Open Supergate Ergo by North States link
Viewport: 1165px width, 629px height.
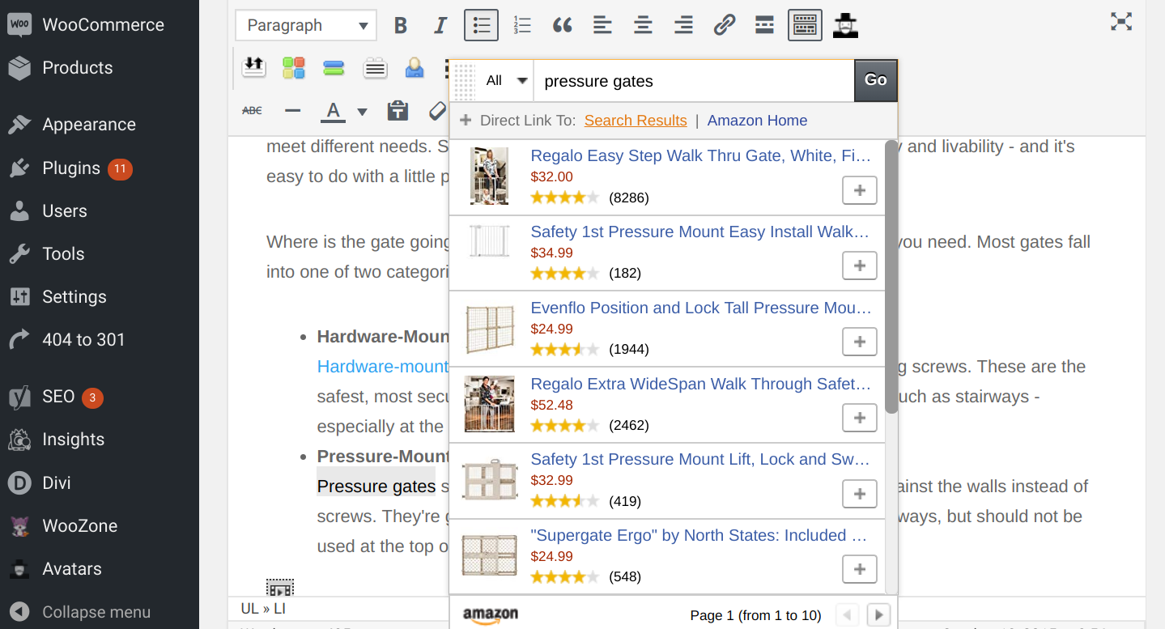pyautogui.click(x=699, y=535)
